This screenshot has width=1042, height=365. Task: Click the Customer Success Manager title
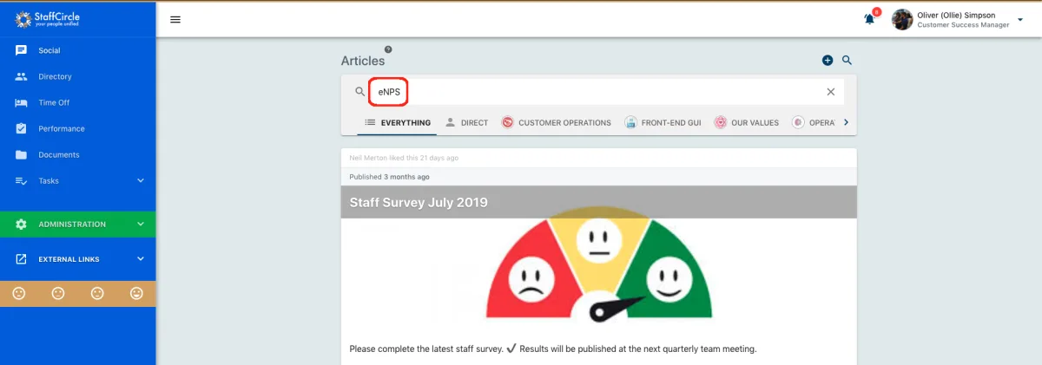[x=963, y=25]
